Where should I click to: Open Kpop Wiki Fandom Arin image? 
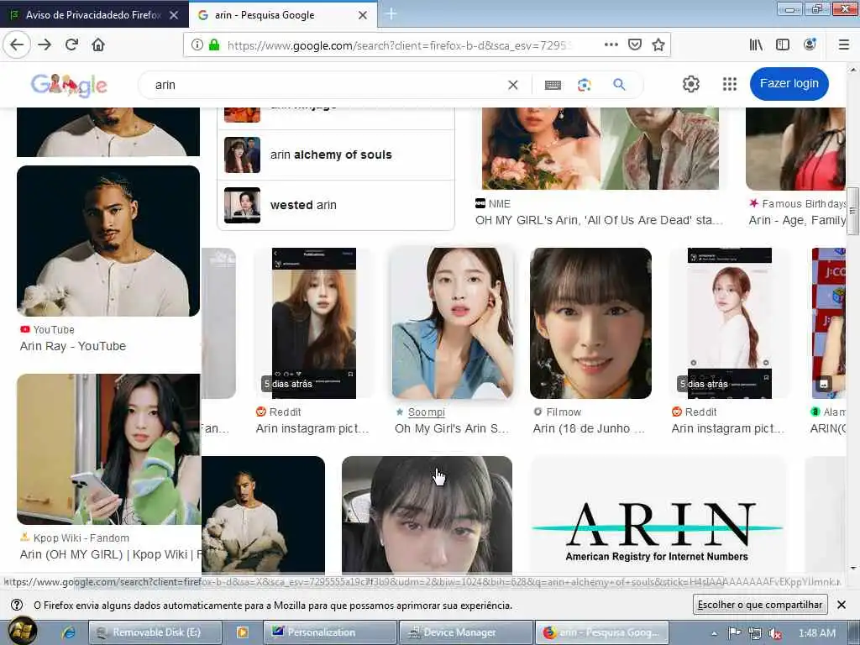click(108, 449)
